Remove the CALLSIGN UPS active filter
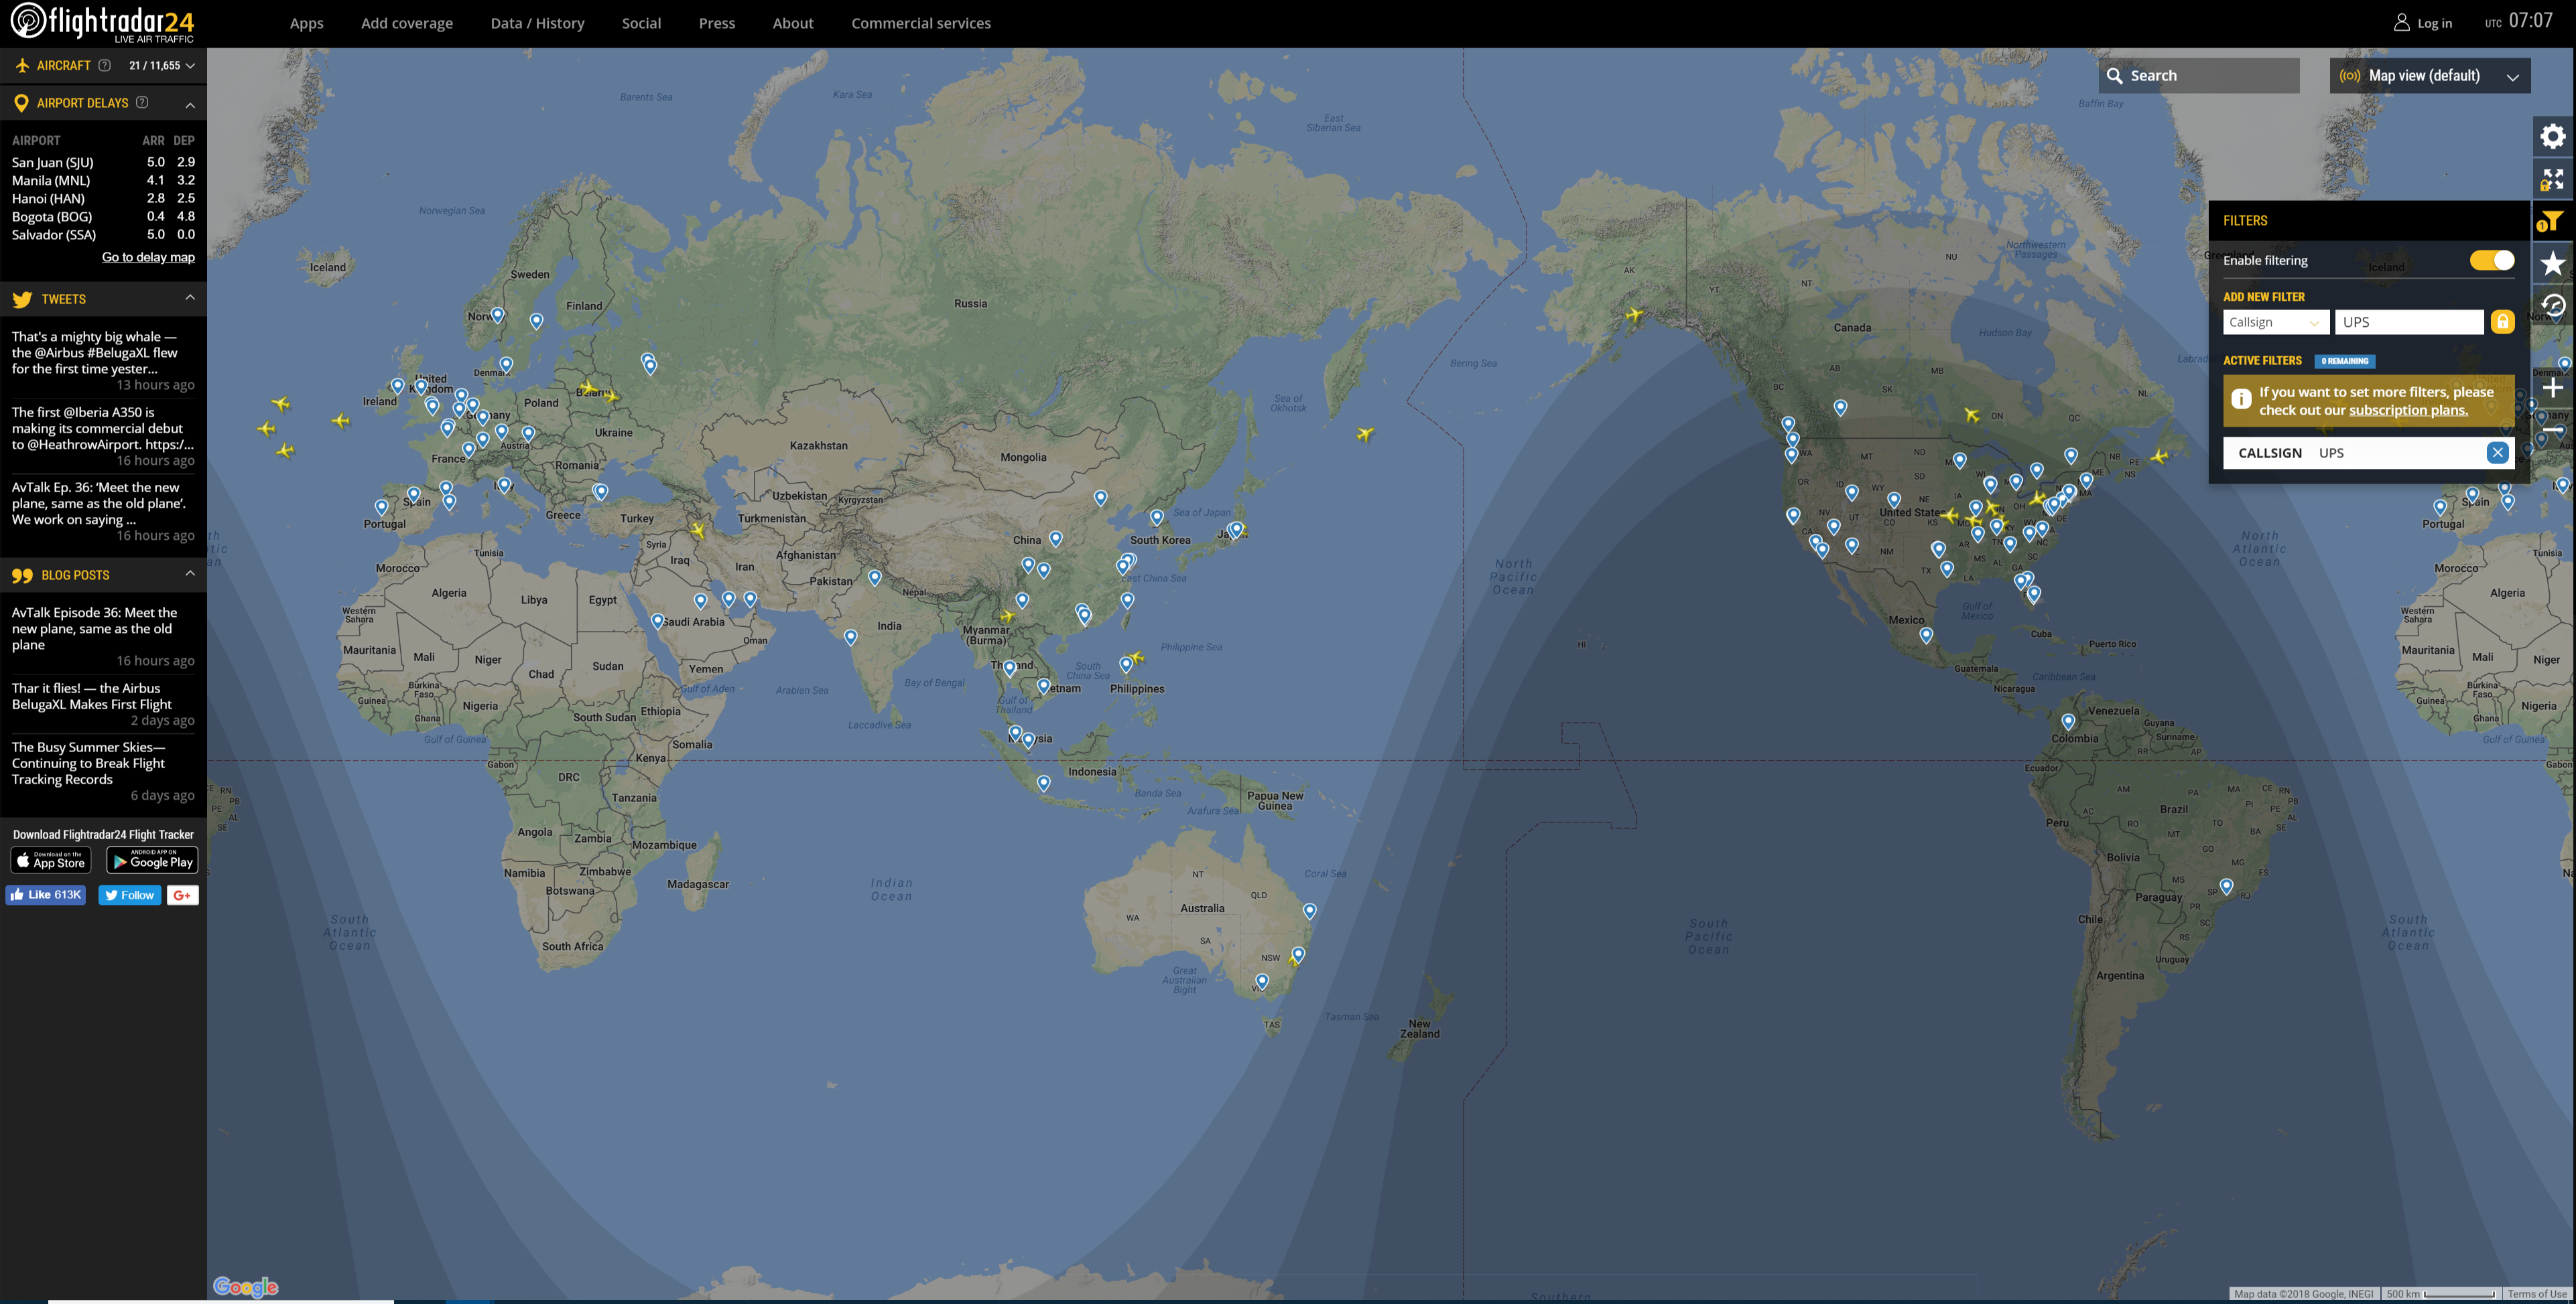Screen dimensions: 2576x1304 tap(2497, 453)
